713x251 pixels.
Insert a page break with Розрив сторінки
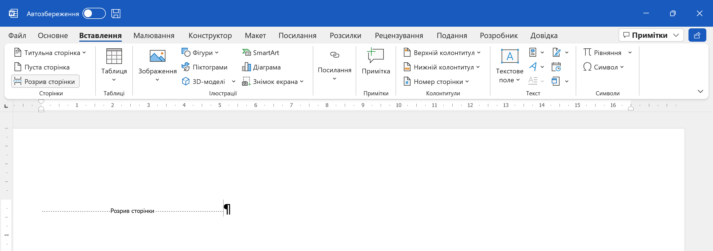point(45,81)
